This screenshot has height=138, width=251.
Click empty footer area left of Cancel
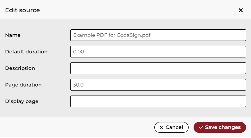pos(78,127)
